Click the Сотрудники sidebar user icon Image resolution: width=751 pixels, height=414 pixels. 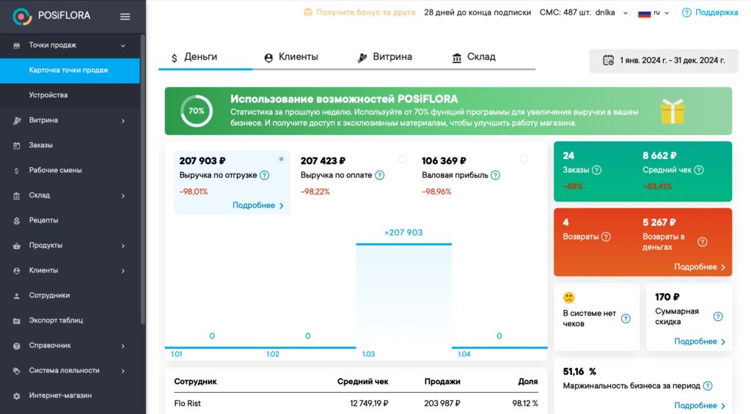tap(17, 296)
